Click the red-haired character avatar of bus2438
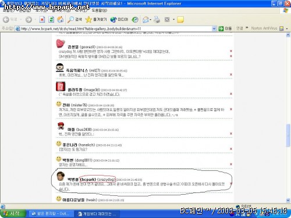The height and width of the screenshot is (218, 291). tap(61, 126)
